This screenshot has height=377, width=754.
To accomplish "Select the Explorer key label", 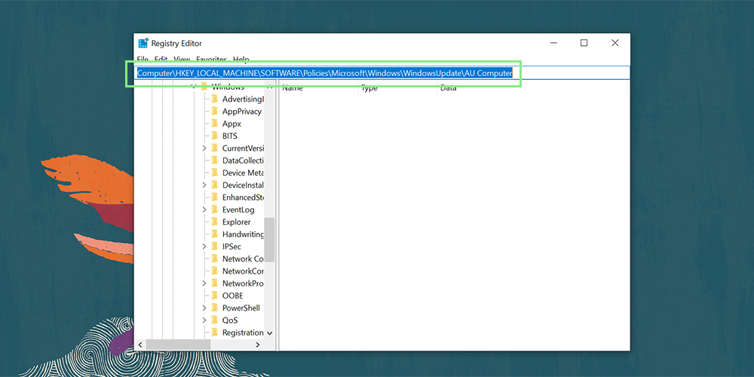I will tap(236, 222).
